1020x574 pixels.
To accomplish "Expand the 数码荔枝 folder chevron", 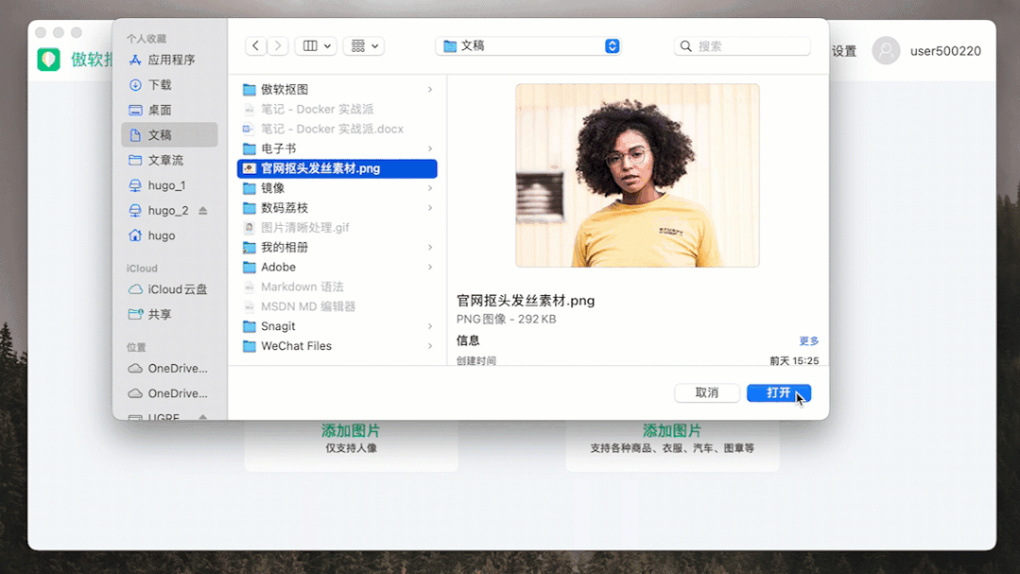I will (x=430, y=208).
